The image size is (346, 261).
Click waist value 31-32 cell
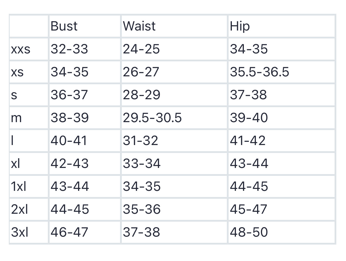pyautogui.click(x=141, y=141)
